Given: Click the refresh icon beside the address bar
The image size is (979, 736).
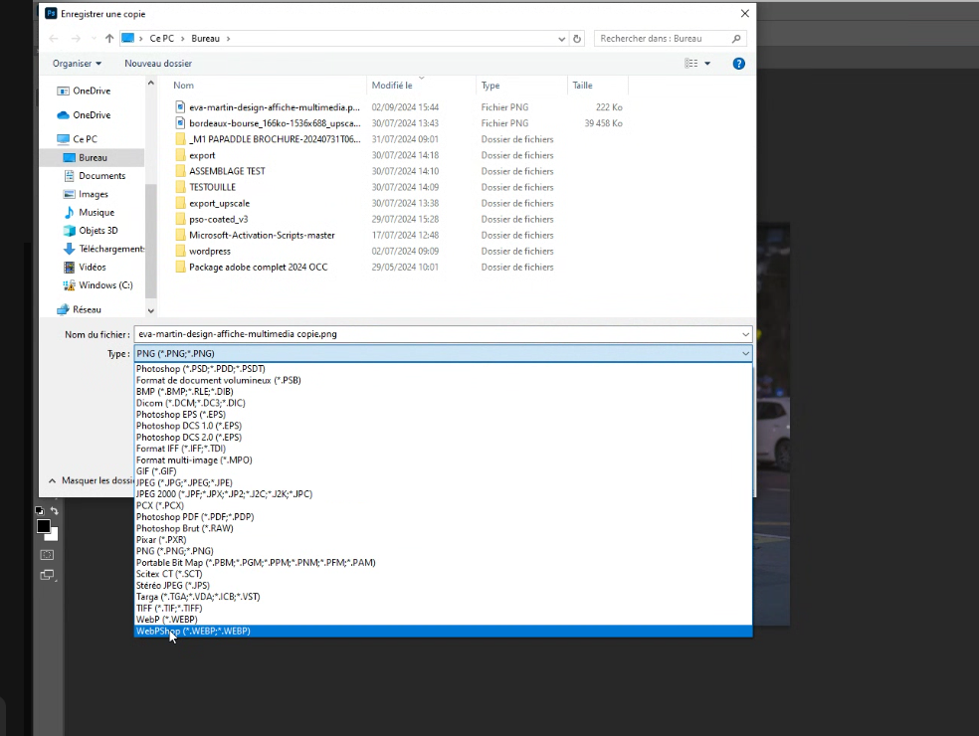Looking at the screenshot, I should coord(577,39).
